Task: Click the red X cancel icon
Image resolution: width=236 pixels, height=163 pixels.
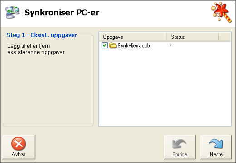Action: click(19, 144)
